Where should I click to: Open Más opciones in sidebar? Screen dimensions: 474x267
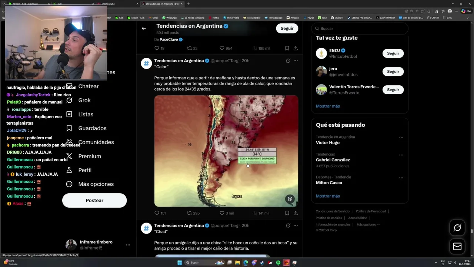tap(90, 184)
